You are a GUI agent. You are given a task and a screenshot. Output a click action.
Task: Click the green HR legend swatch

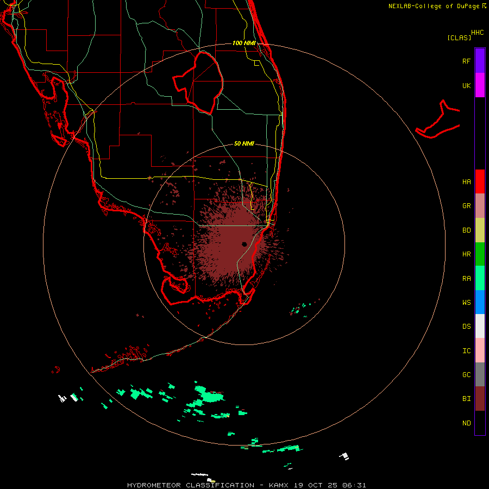coord(480,254)
